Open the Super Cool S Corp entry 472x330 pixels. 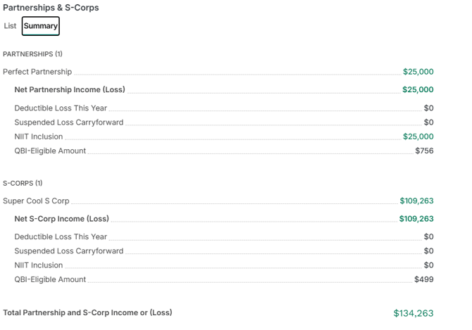[36, 201]
